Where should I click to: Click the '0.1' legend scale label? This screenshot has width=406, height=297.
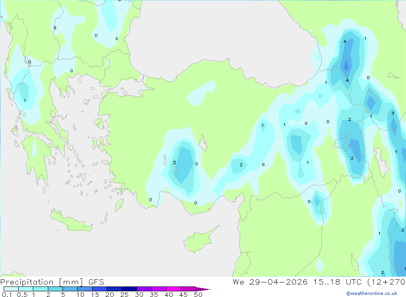[x=7, y=295]
